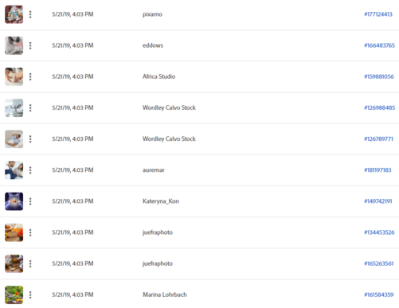Screen dimensions: 399x308
Task: Open asset link #177124413
Action: pos(378,14)
